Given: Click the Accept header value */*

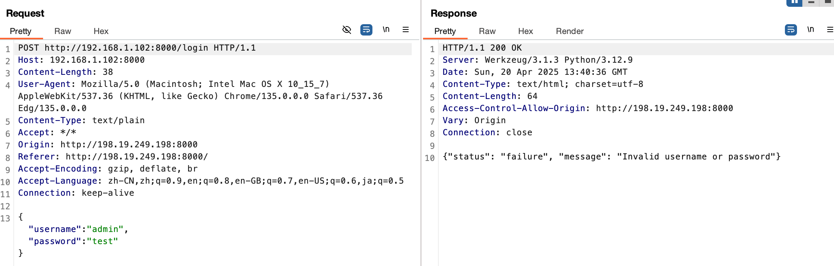Looking at the screenshot, I should point(68,133).
